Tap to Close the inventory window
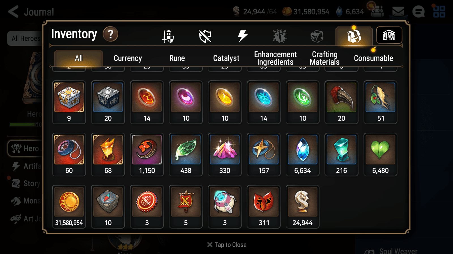This screenshot has width=453, height=254. tap(226, 244)
